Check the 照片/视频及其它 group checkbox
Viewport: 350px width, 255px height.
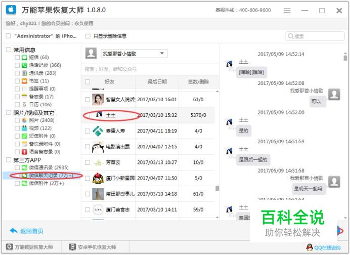[x=9, y=112]
